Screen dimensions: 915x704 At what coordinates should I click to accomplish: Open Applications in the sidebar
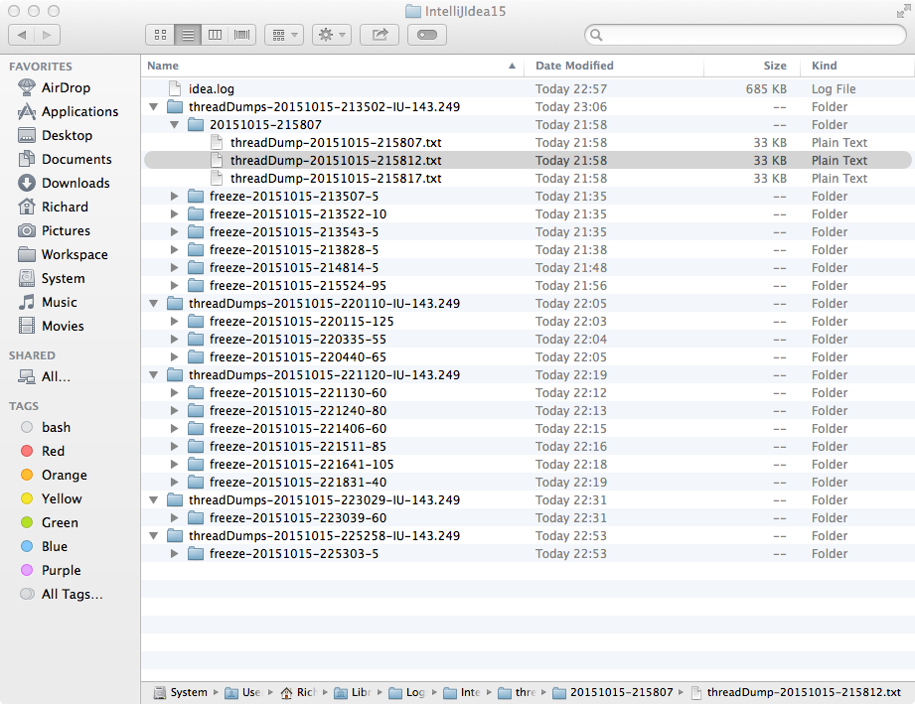pos(69,111)
